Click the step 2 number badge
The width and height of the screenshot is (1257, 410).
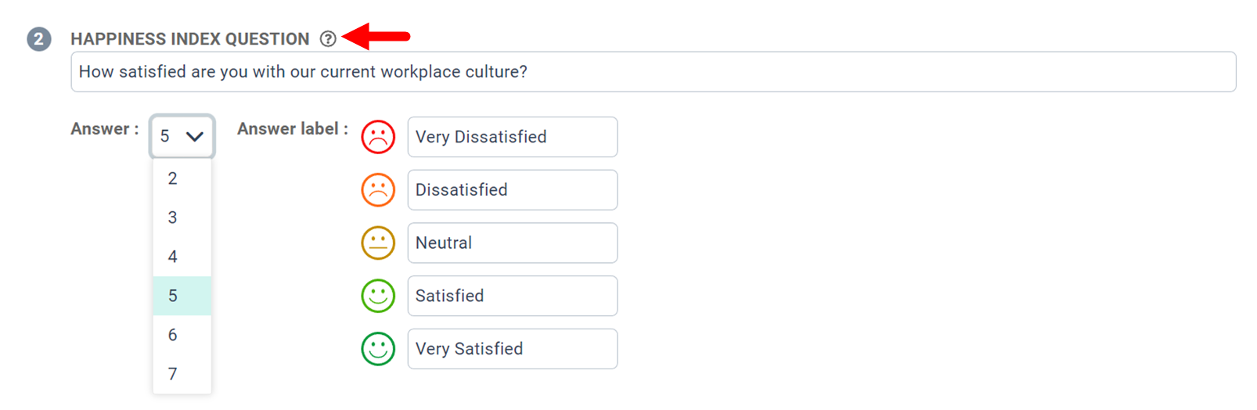tap(38, 38)
